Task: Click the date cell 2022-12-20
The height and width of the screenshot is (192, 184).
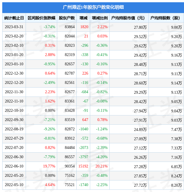Action: point(14,82)
